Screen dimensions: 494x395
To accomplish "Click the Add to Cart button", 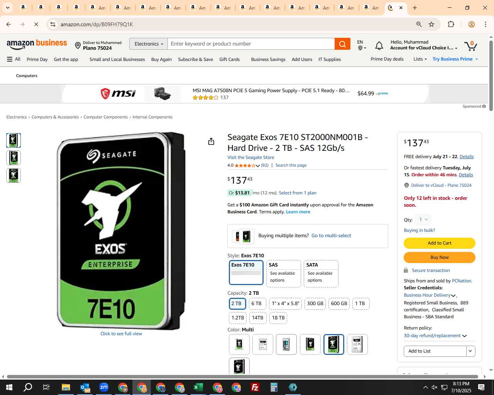I will [439, 243].
